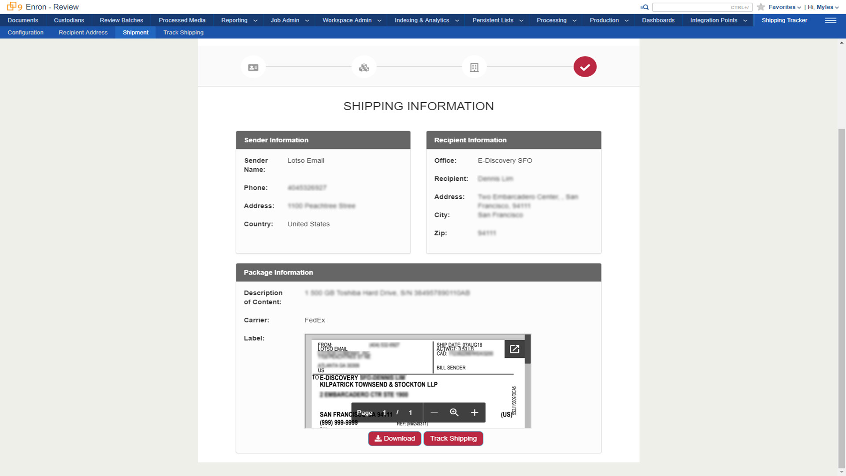Viewport: 846px width, 476px height.
Task: Click the magnifier zoom icon on label viewer
Action: [454, 413]
